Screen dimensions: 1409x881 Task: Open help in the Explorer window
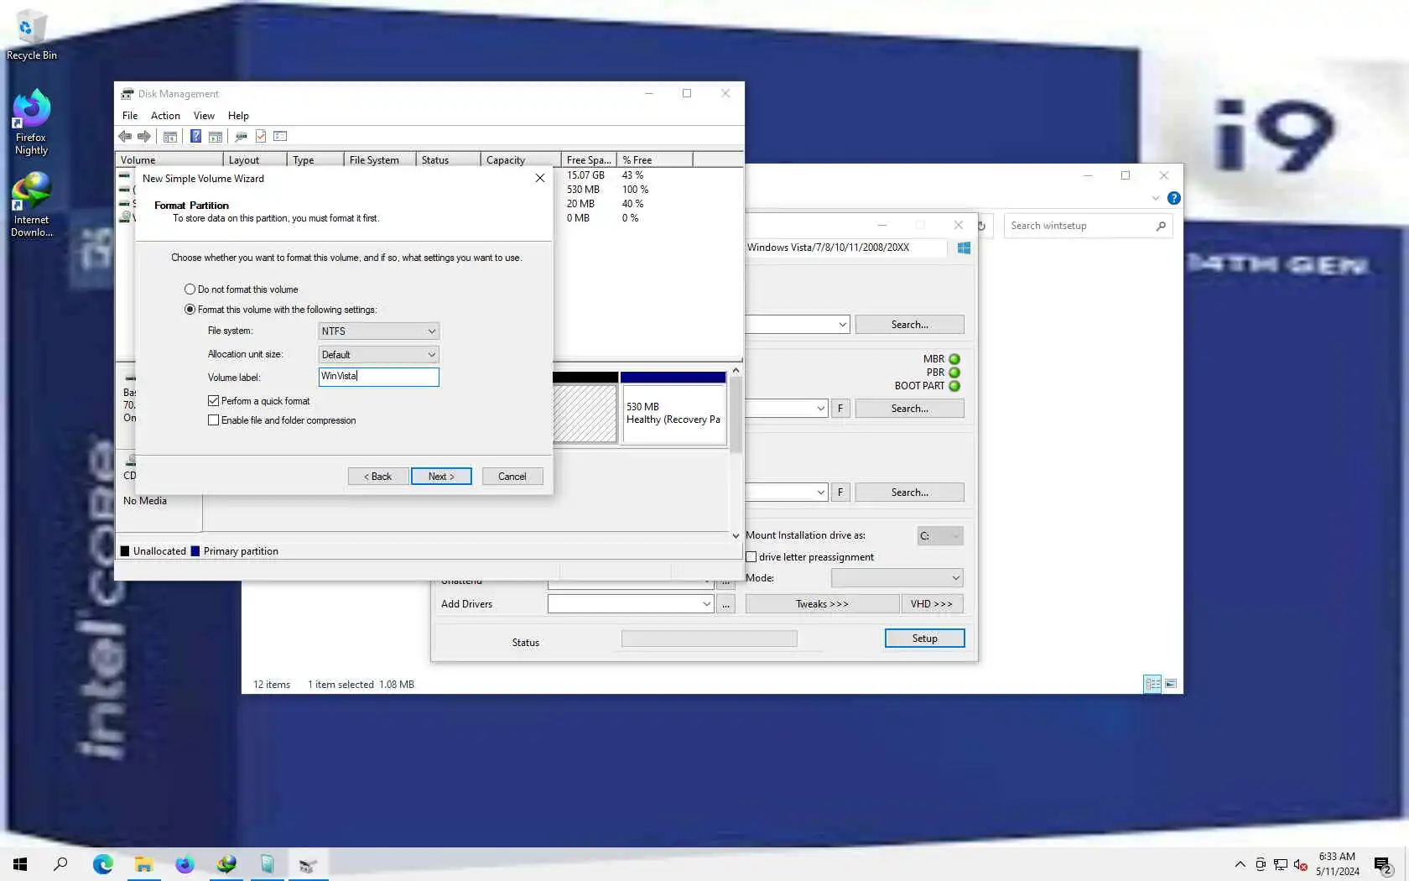coord(1174,198)
